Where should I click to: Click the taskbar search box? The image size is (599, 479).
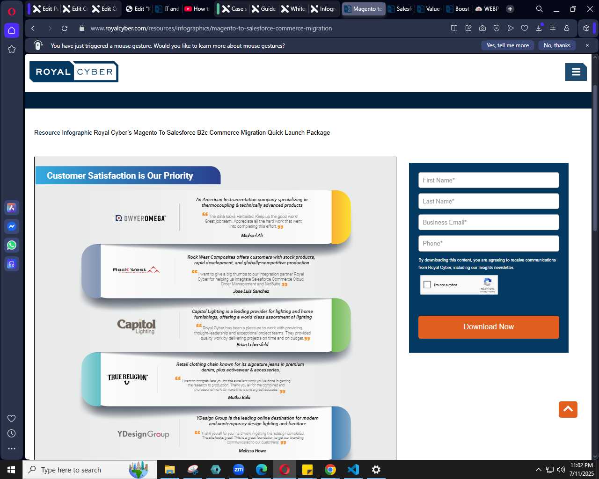point(90,470)
